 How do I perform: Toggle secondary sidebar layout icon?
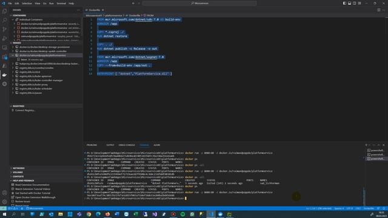(x=354, y=3)
